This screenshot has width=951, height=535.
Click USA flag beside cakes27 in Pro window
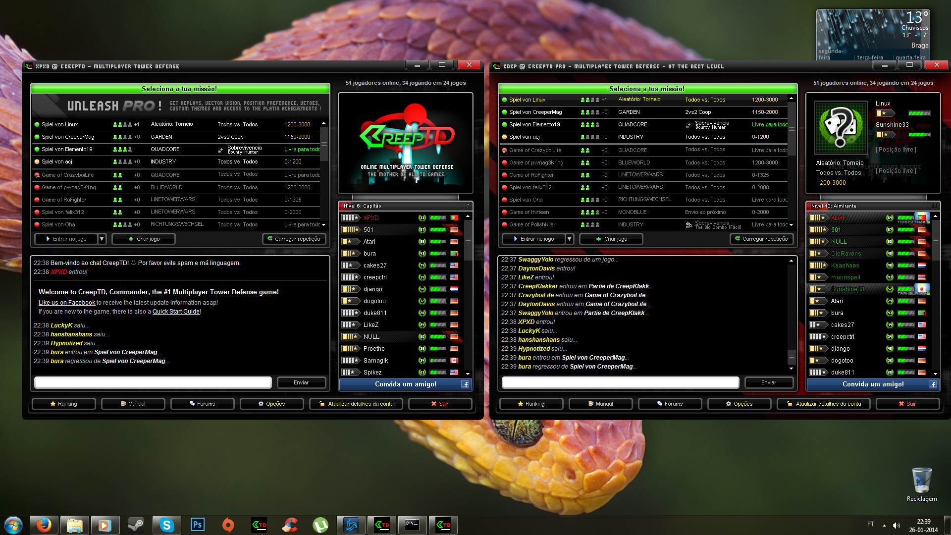coord(922,325)
